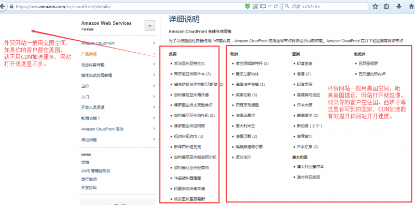Click the chevron next to 媒体流式处理教程

[154, 75]
